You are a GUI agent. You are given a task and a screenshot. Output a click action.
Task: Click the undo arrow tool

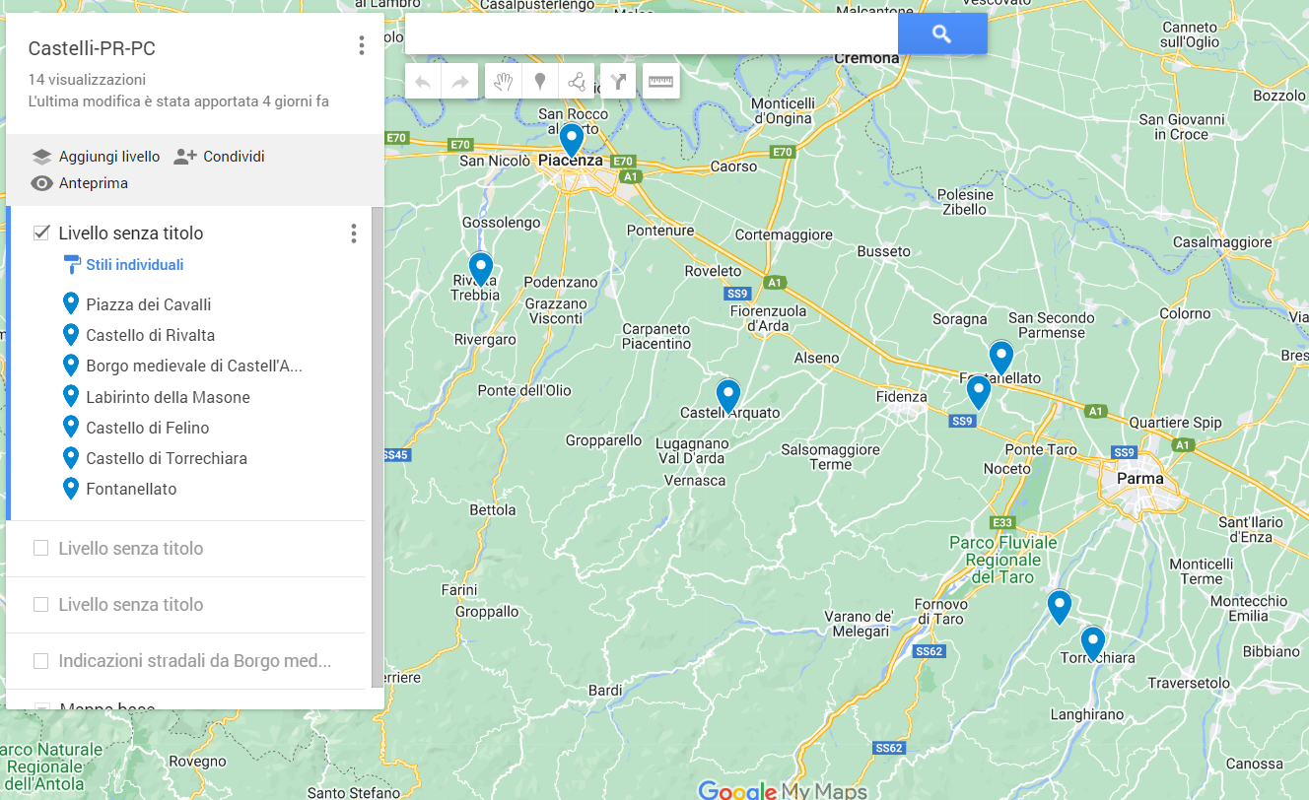pos(423,82)
